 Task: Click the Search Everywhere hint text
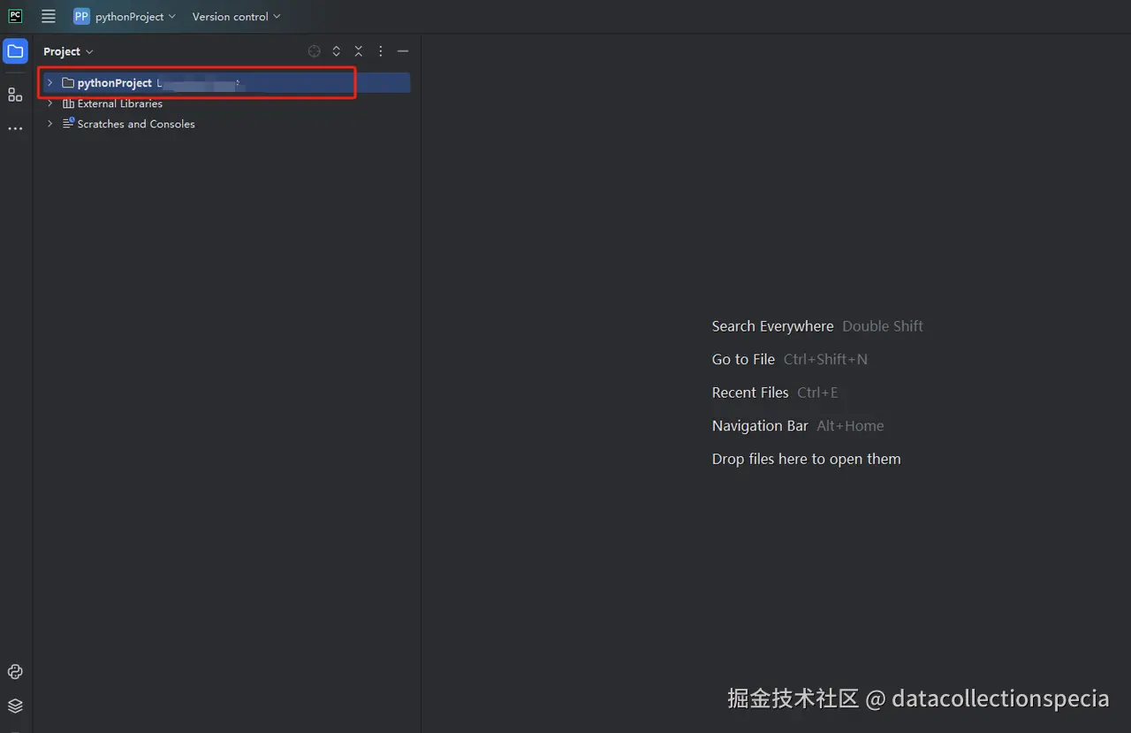pyautogui.click(x=772, y=326)
